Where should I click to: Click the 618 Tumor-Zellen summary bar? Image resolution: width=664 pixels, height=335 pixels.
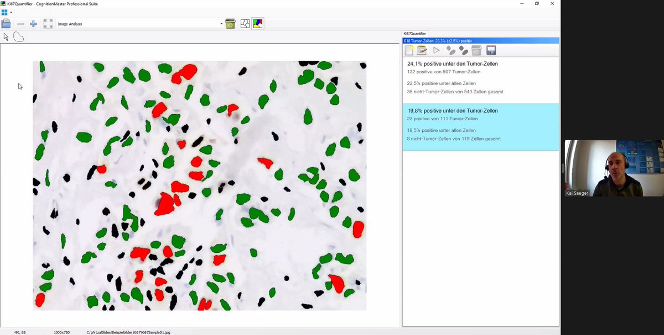point(481,40)
